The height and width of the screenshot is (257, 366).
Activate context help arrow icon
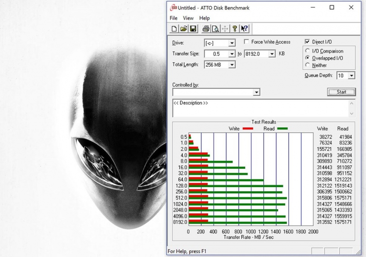point(243,28)
